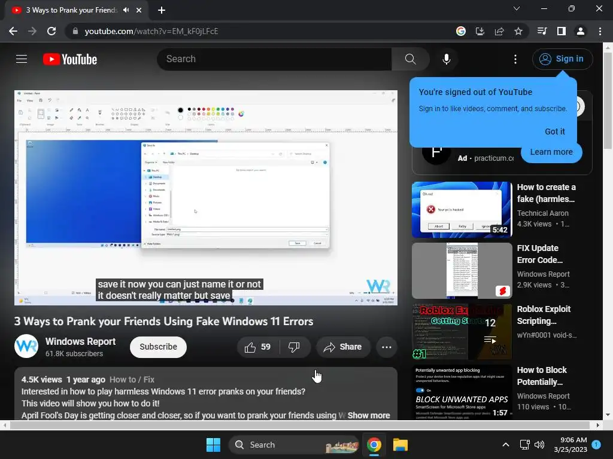Share the video
613x459 pixels.
click(343, 347)
